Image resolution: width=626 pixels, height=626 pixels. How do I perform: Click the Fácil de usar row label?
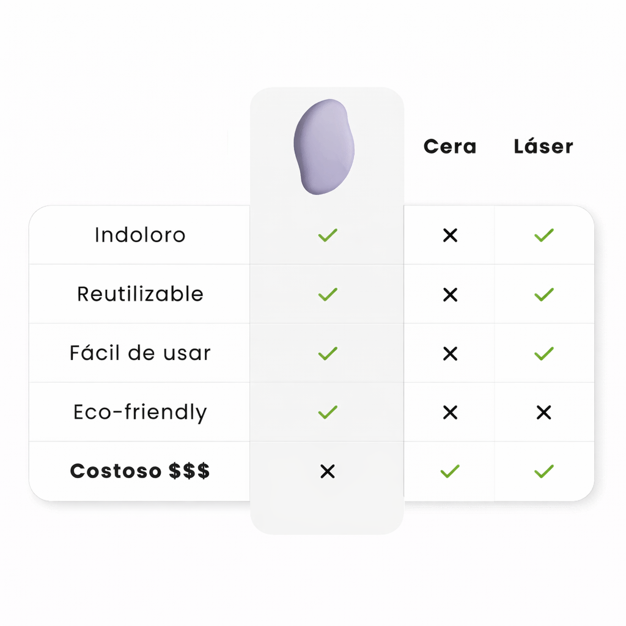140,353
